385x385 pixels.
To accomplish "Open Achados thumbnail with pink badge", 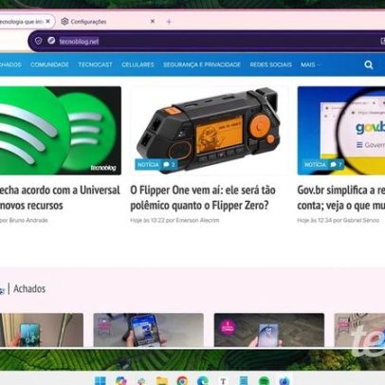I will point(269,330).
